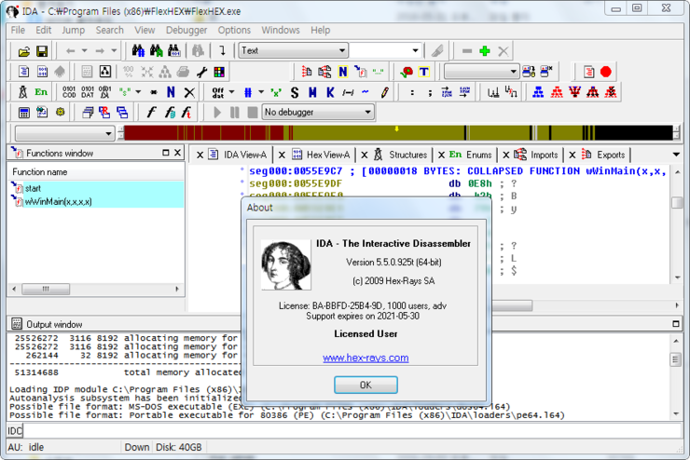The width and height of the screenshot is (690, 460).
Task: Click the red bug with green check icon
Action: coord(406,72)
